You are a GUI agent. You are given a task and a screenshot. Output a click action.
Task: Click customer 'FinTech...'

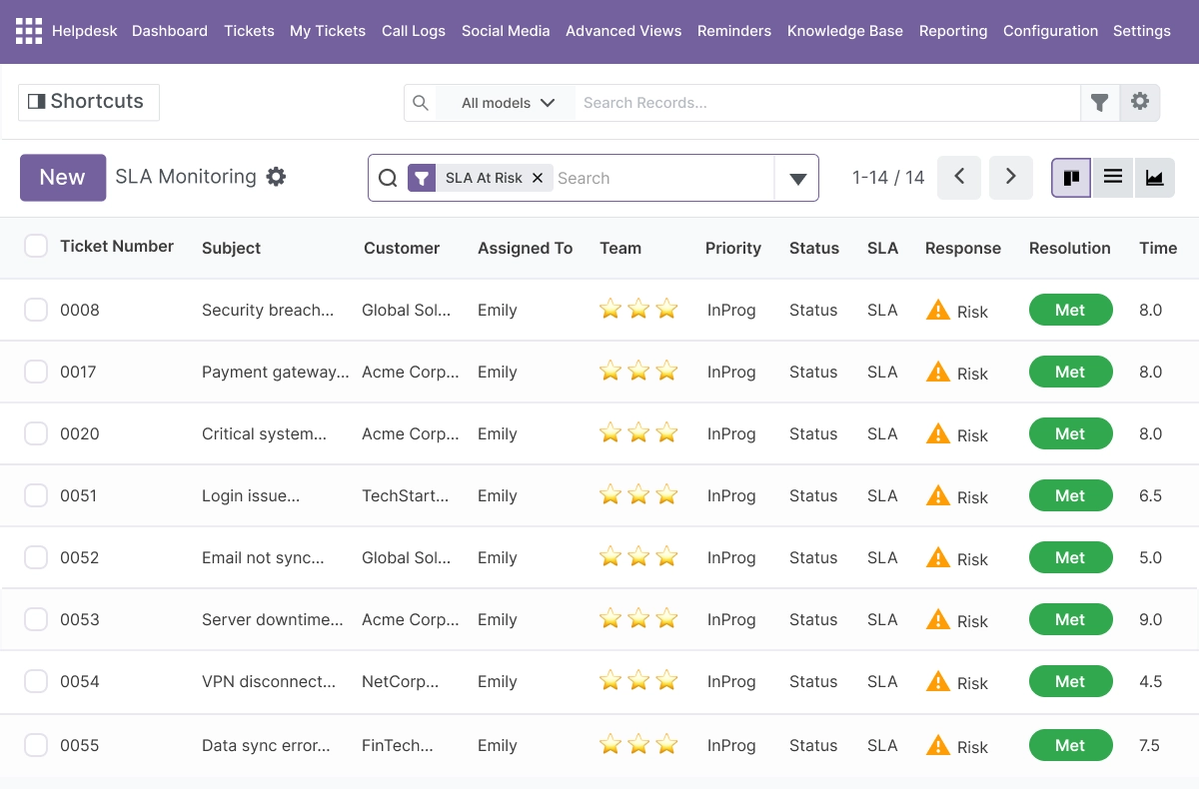click(x=398, y=745)
